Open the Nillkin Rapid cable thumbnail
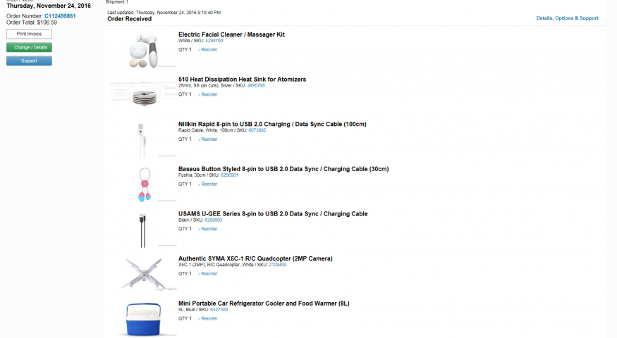 143,138
